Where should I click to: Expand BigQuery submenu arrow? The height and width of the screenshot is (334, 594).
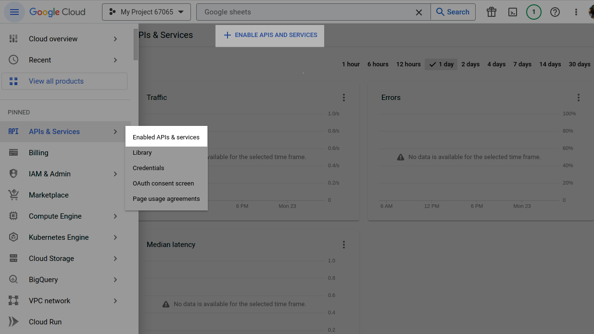pyautogui.click(x=115, y=280)
